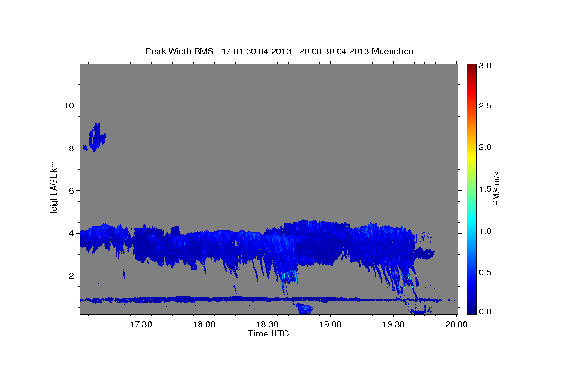
Task: Click the 'RMS m/s' colorbar label
Action: pyautogui.click(x=496, y=188)
